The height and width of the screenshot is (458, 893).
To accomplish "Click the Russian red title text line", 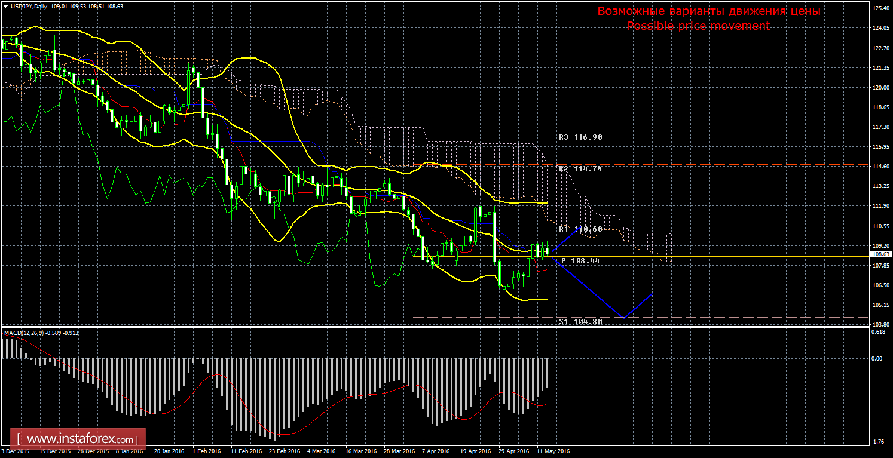I will (708, 11).
